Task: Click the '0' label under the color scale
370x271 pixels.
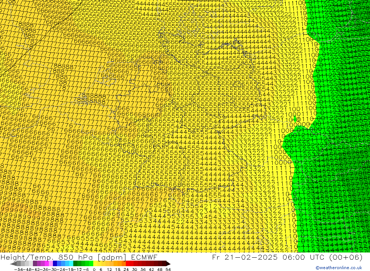Action: click(x=94, y=270)
